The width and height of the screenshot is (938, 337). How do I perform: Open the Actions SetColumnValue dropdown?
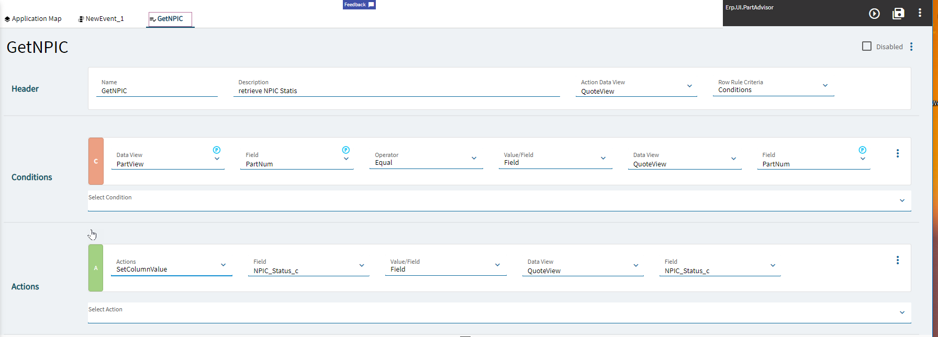pos(223,265)
